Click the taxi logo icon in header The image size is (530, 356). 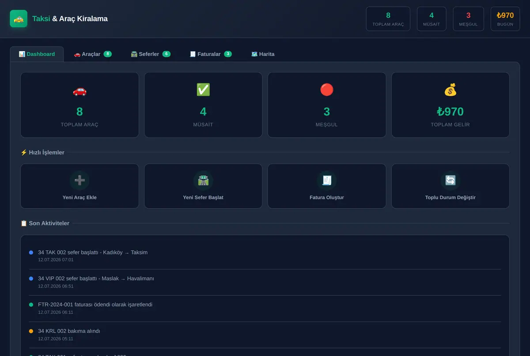tap(19, 19)
